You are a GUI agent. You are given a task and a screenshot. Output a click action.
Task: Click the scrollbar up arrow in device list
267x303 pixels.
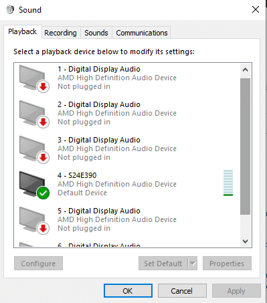coord(245,70)
